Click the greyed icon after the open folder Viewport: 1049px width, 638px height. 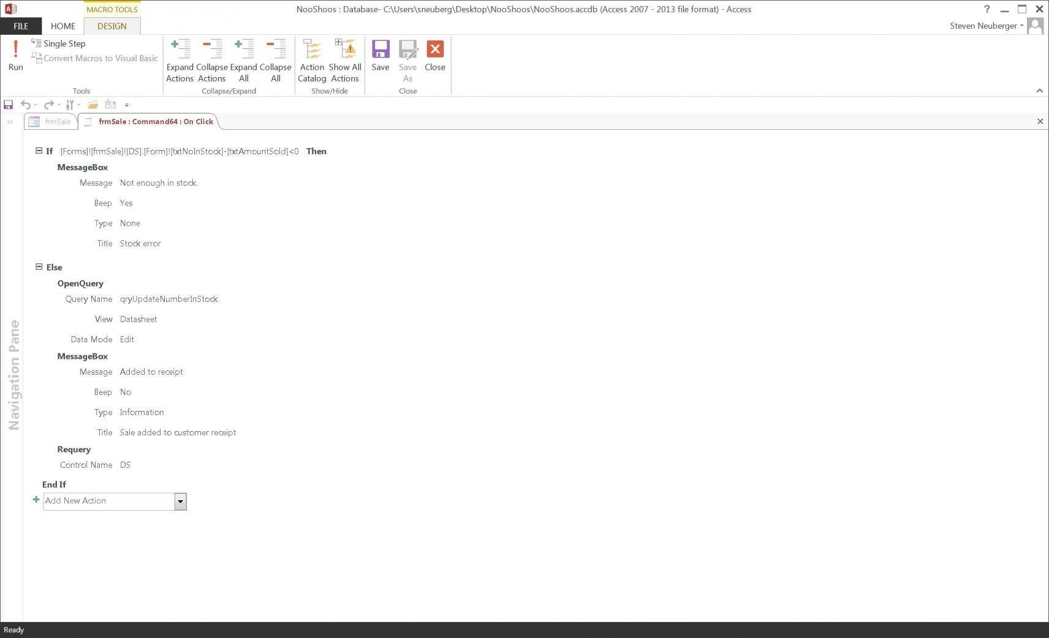click(x=110, y=104)
